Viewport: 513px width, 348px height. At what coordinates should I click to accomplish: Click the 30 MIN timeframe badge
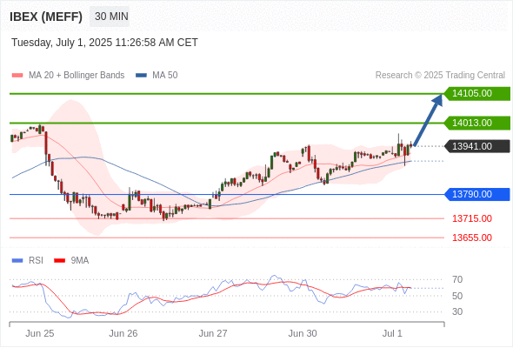(x=110, y=17)
